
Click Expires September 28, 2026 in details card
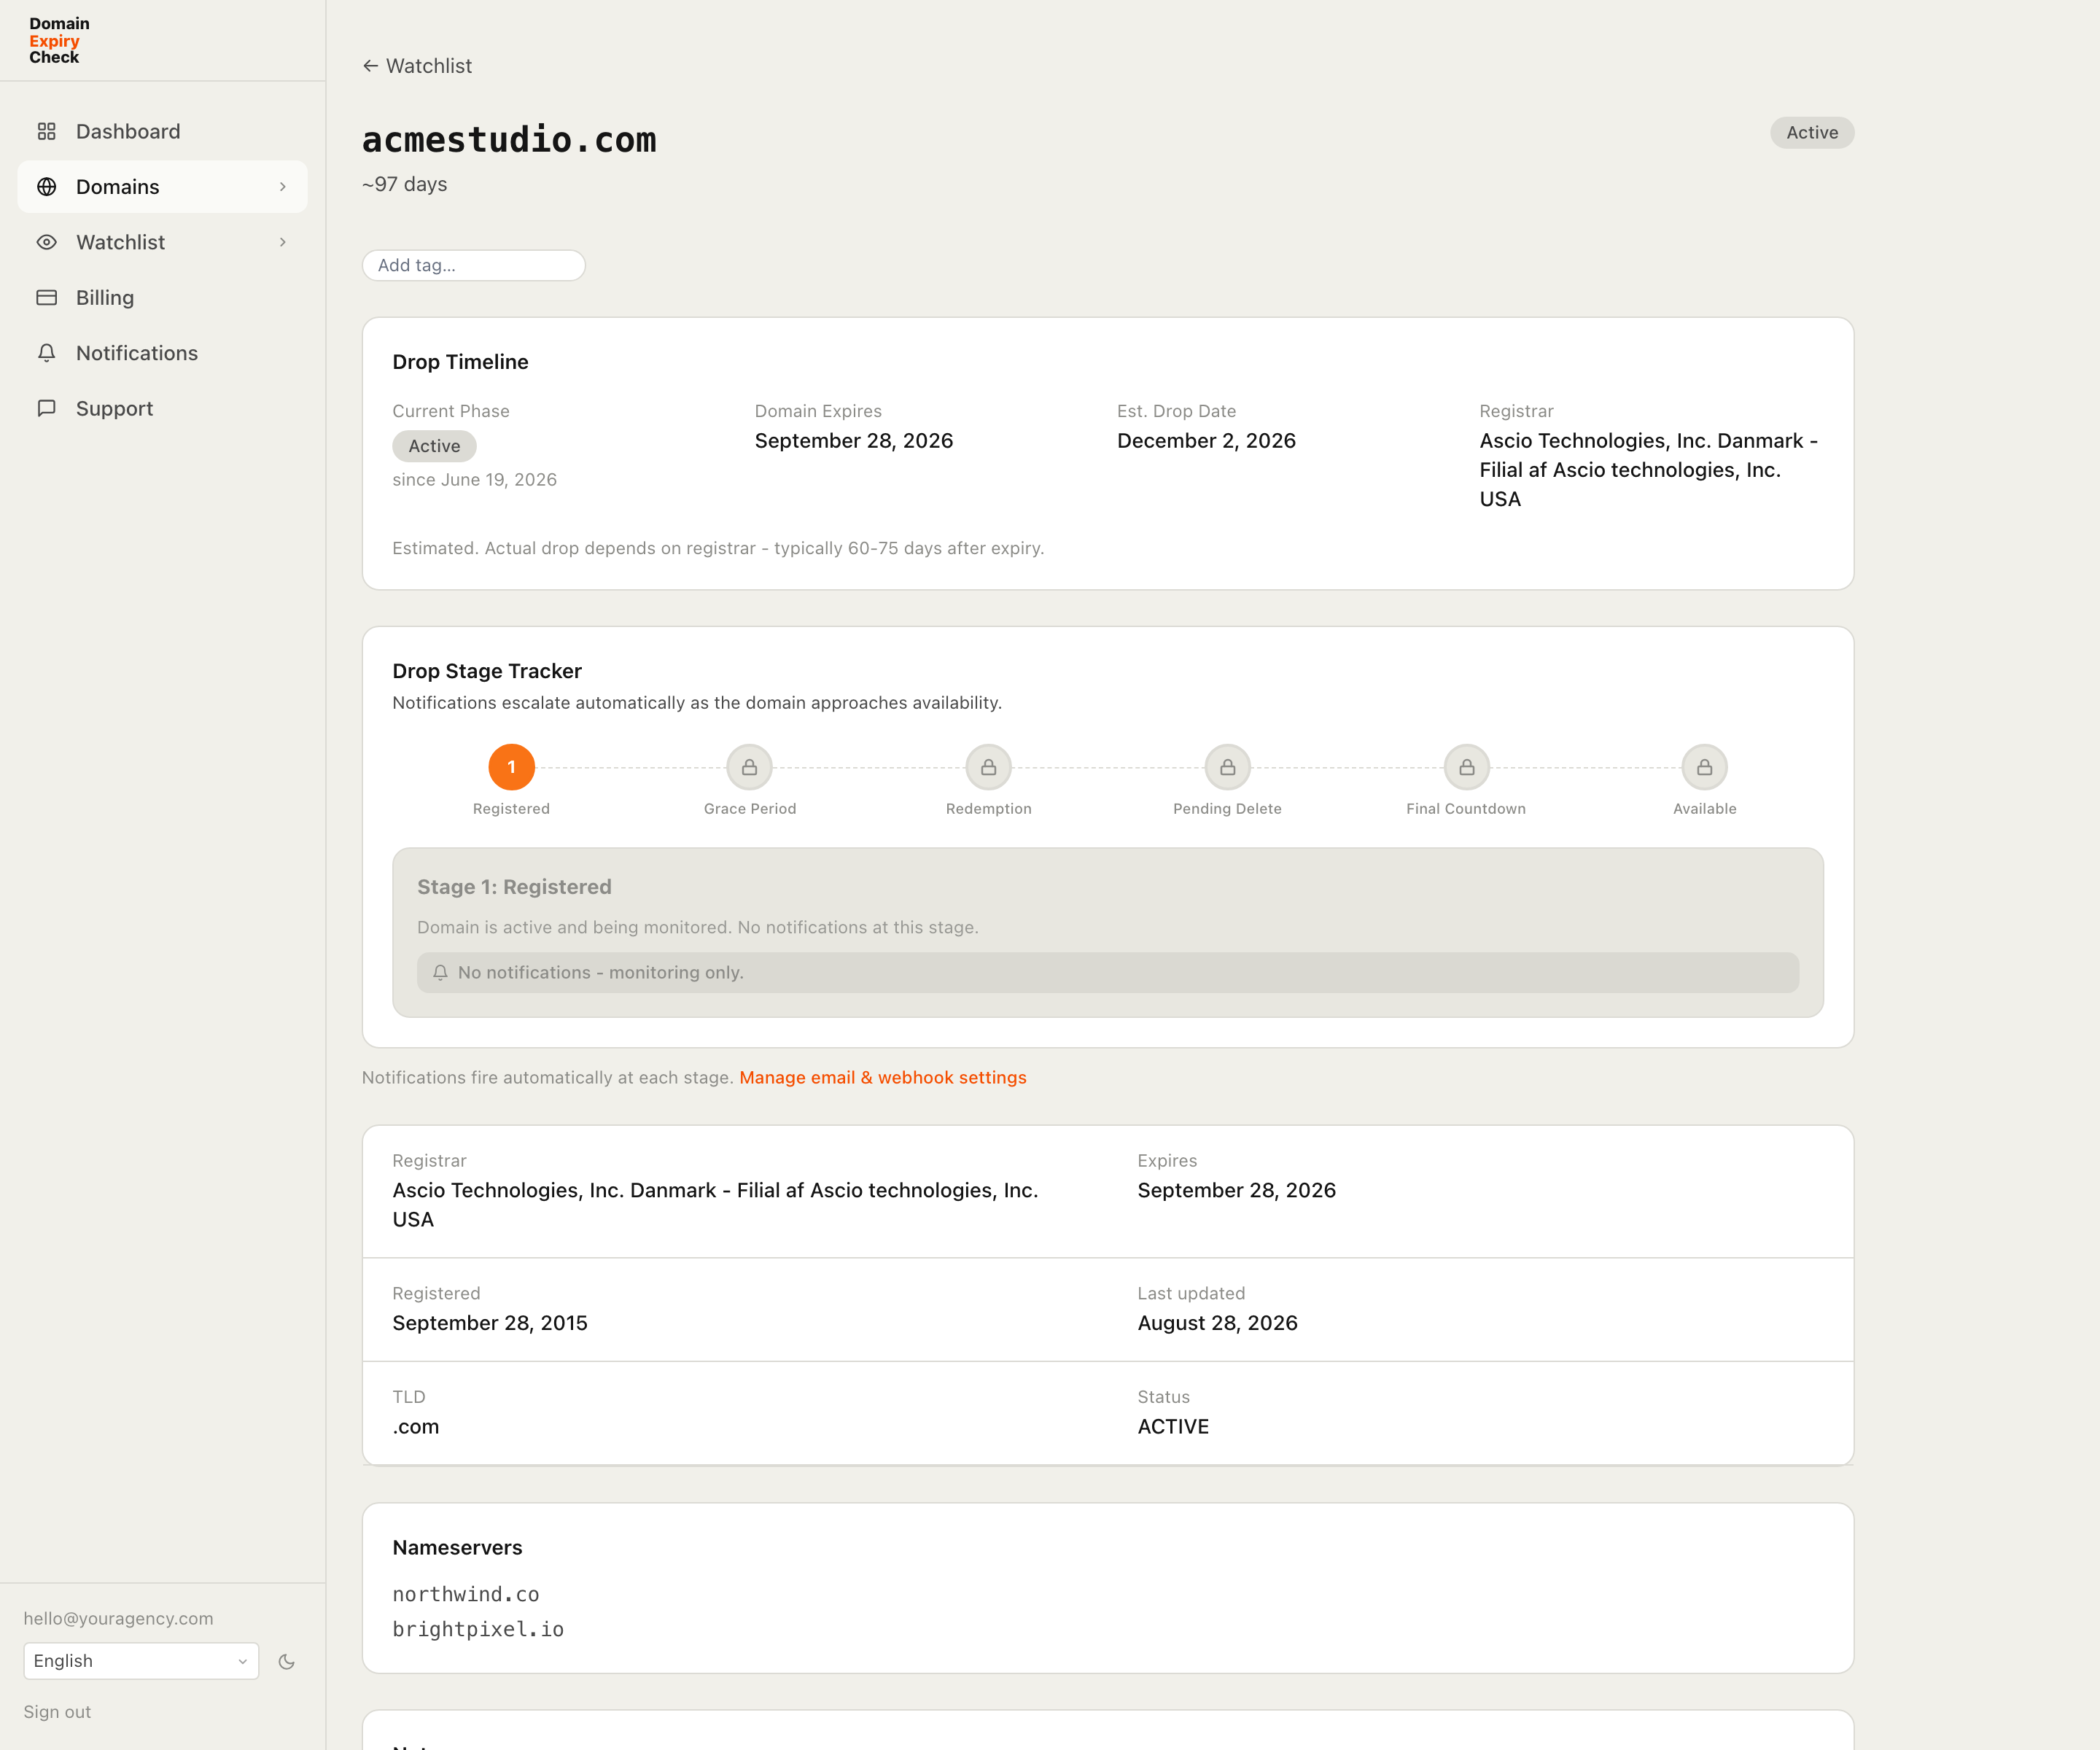(1236, 1190)
